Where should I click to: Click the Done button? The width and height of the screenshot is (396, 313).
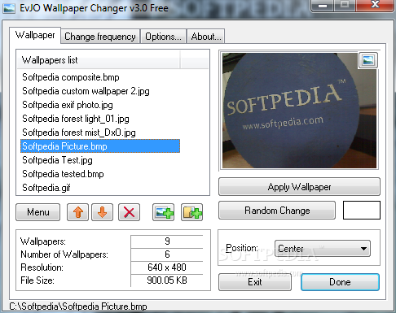340,282
